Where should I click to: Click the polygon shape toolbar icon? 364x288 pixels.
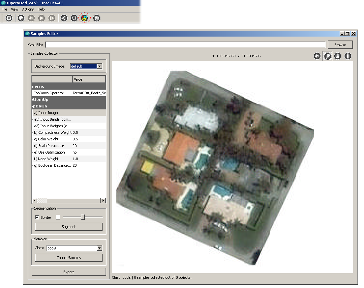pos(74,18)
